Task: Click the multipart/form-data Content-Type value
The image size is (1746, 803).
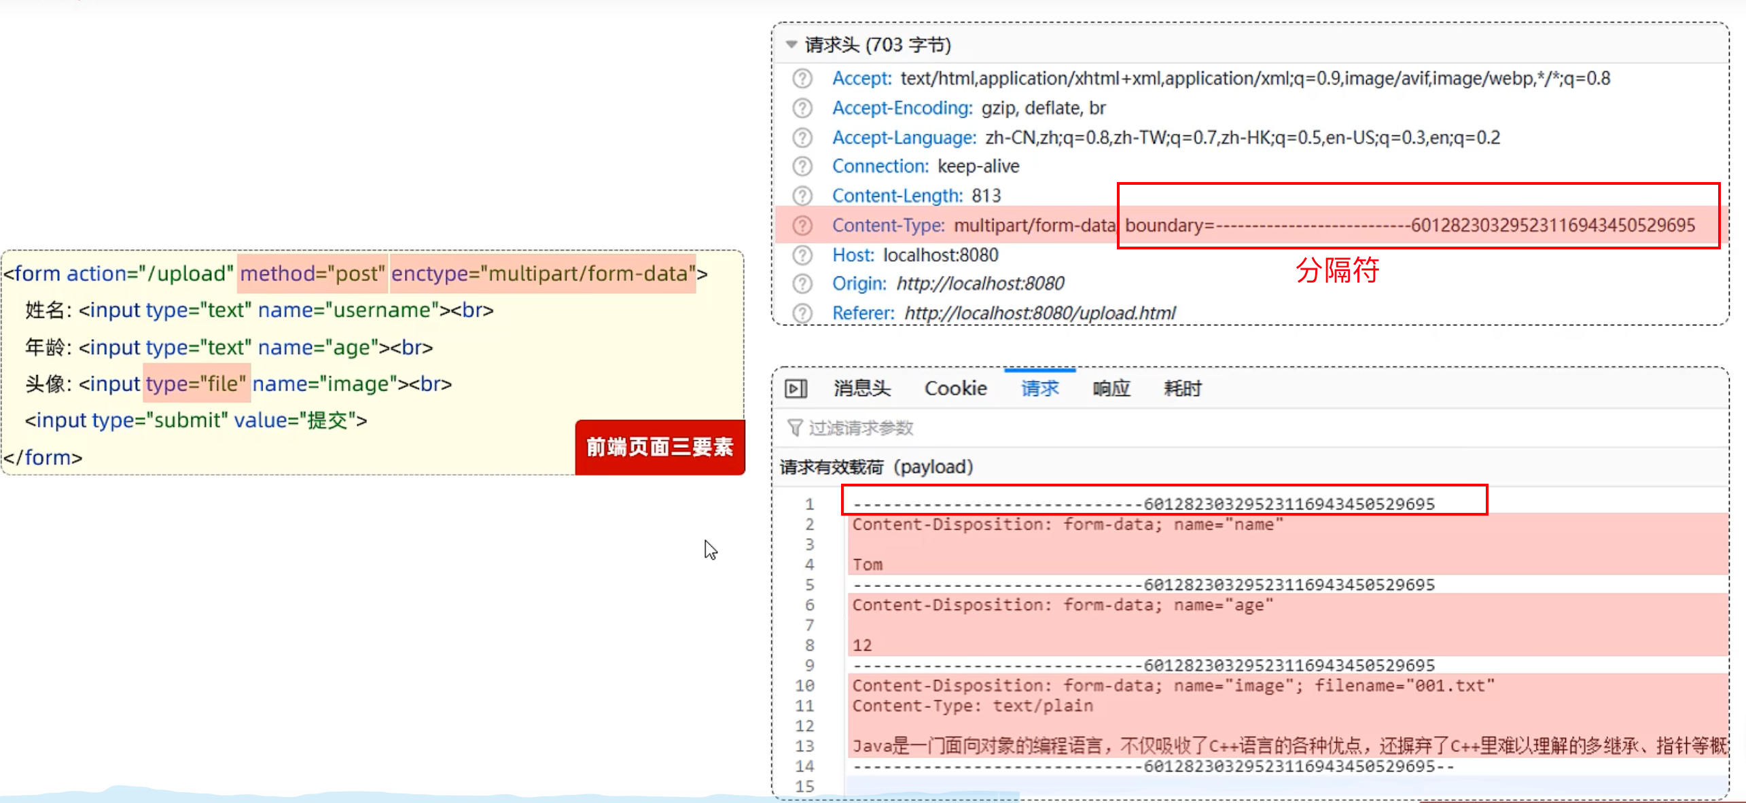Action: click(1035, 226)
